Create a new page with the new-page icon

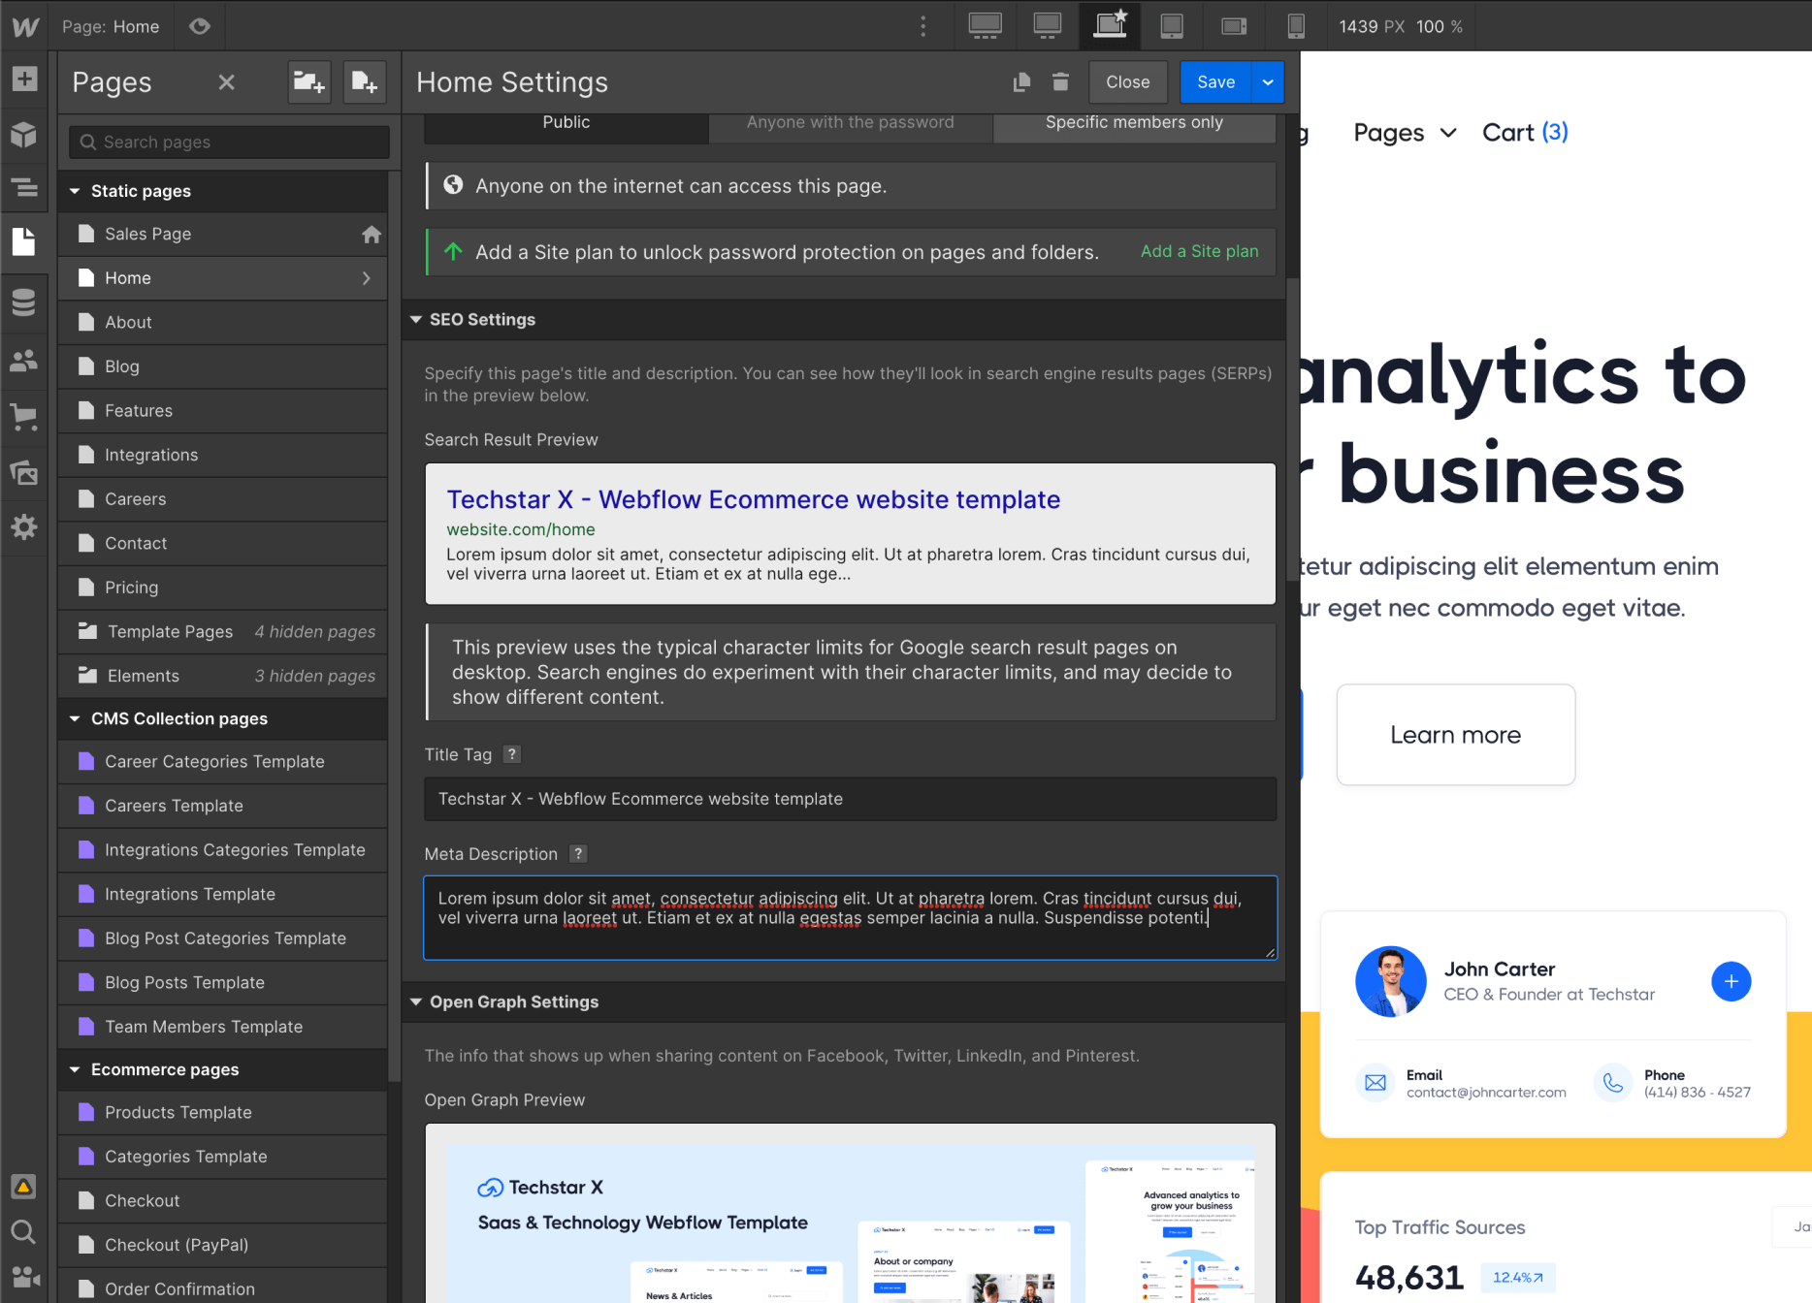(364, 82)
